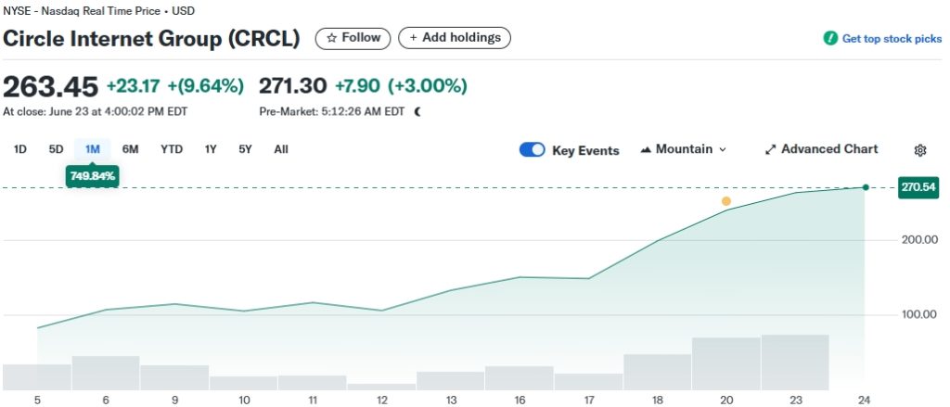
Task: Click the chart settings gear icon
Action: click(920, 150)
